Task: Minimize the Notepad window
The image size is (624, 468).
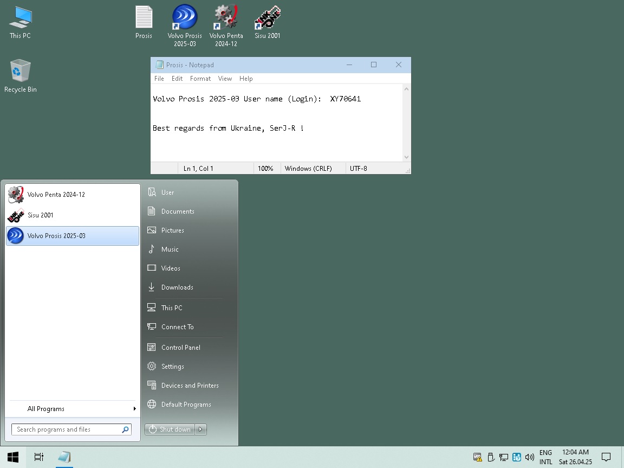Action: tap(349, 65)
